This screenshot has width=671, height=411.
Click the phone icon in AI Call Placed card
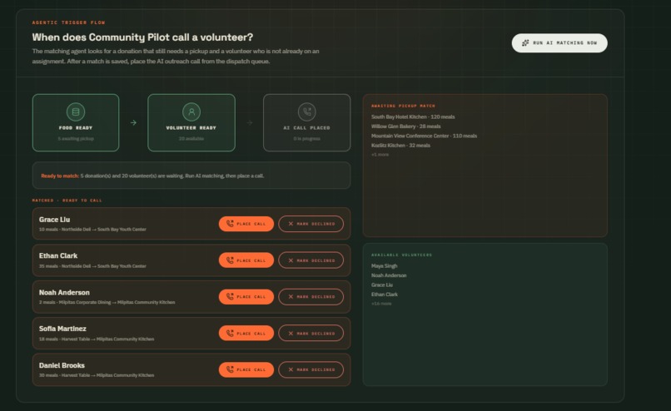coord(307,112)
